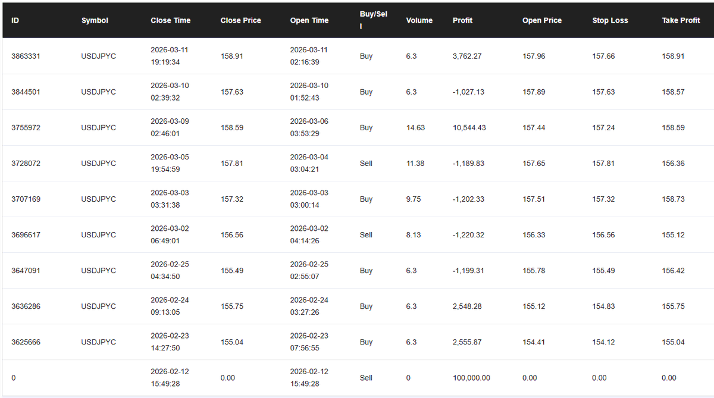Click close time 2026-02-12 15:49:28
The width and height of the screenshot is (714, 398).
(170, 377)
